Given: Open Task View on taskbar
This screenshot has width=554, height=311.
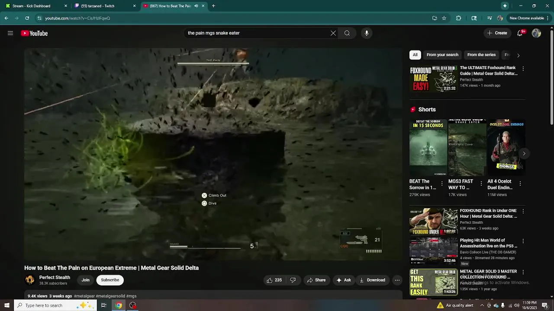Looking at the screenshot, I should pos(104,305).
